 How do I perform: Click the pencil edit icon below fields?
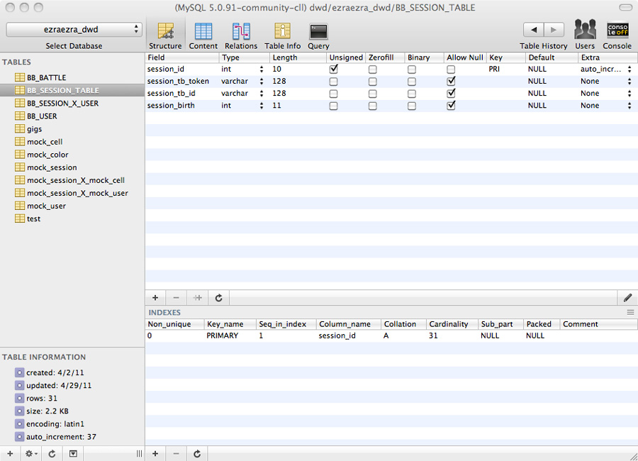(x=627, y=298)
